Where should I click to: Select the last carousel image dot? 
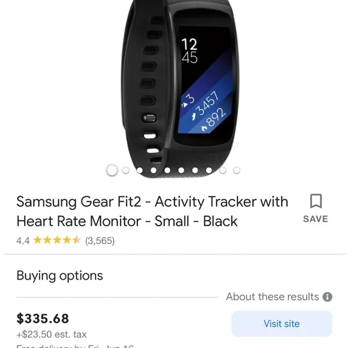coord(236,170)
